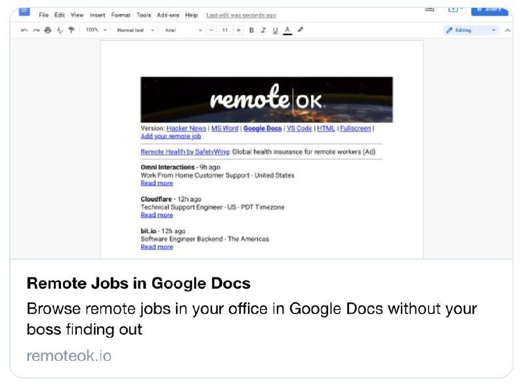Screen dimensions: 525x391
Task: Click the Last edit was seconds ago link
Action: 241,15
